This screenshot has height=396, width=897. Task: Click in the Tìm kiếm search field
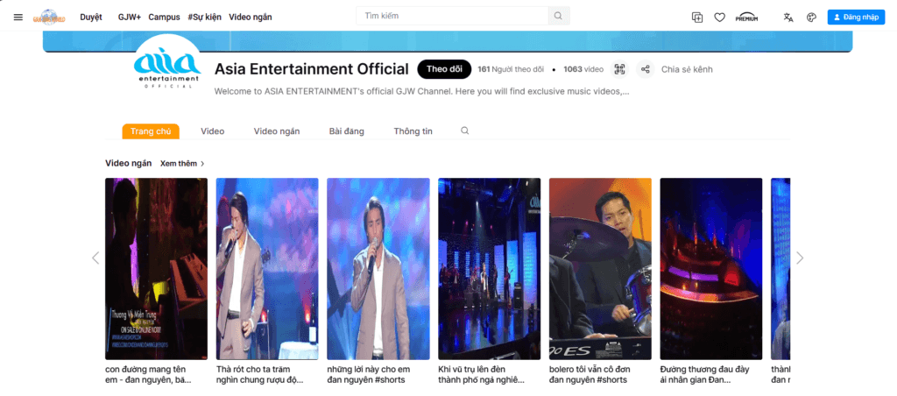click(452, 16)
